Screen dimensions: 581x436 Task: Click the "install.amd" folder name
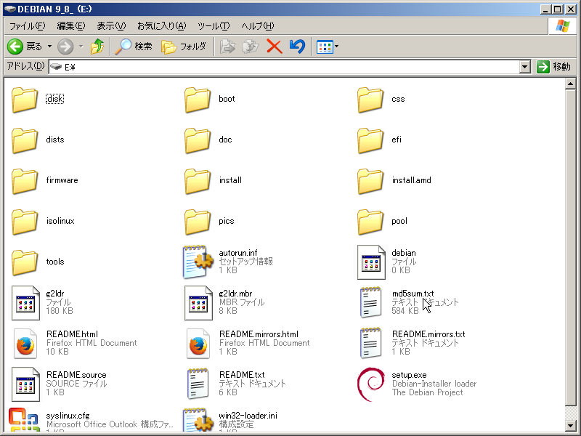(411, 180)
